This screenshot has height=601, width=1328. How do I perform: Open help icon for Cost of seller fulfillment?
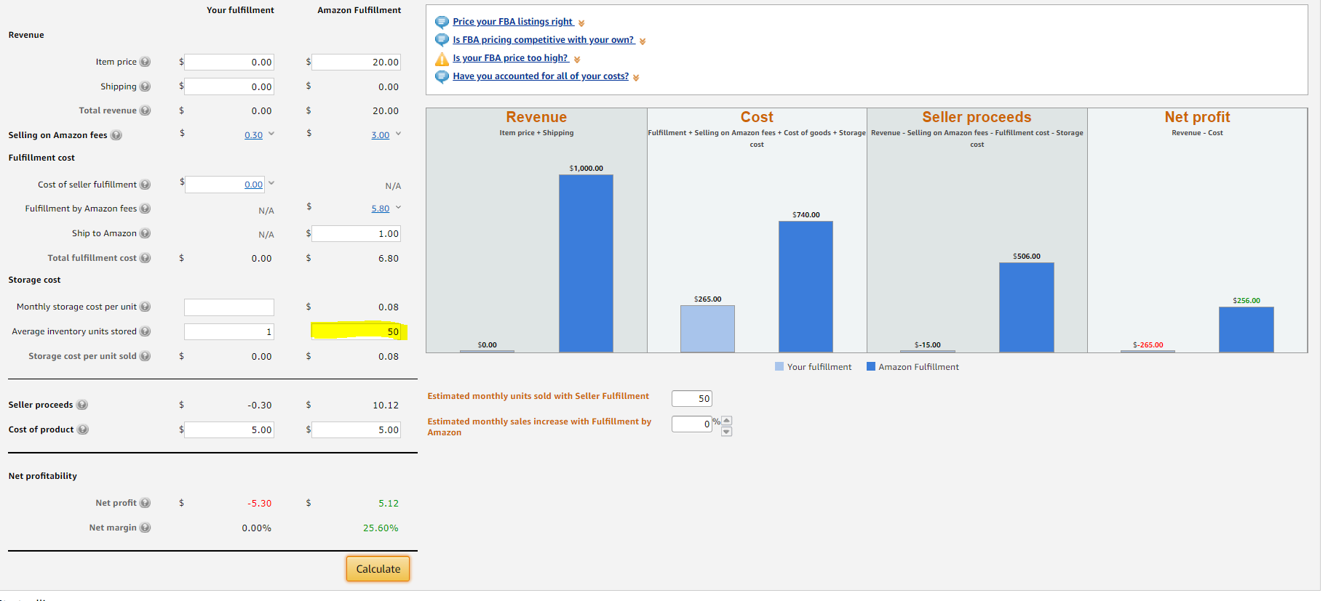pos(145,185)
